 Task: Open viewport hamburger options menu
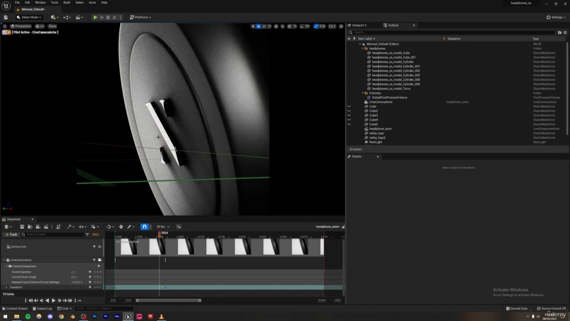4,26
